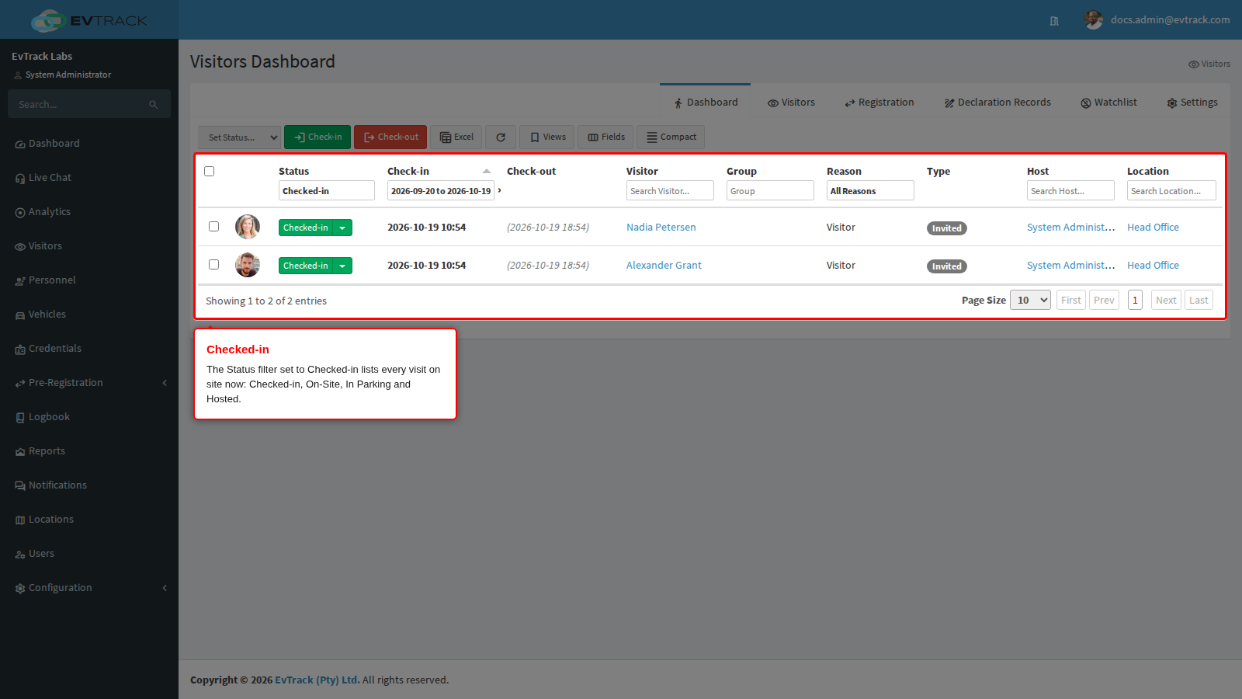Expand the Pre-Registration sidebar menu

point(89,383)
